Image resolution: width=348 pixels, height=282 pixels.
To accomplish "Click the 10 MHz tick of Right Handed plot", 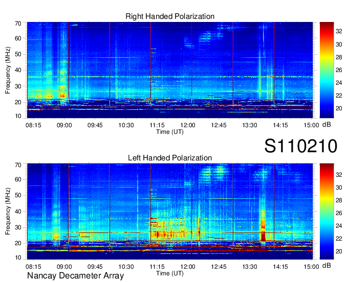I will click(18, 116).
